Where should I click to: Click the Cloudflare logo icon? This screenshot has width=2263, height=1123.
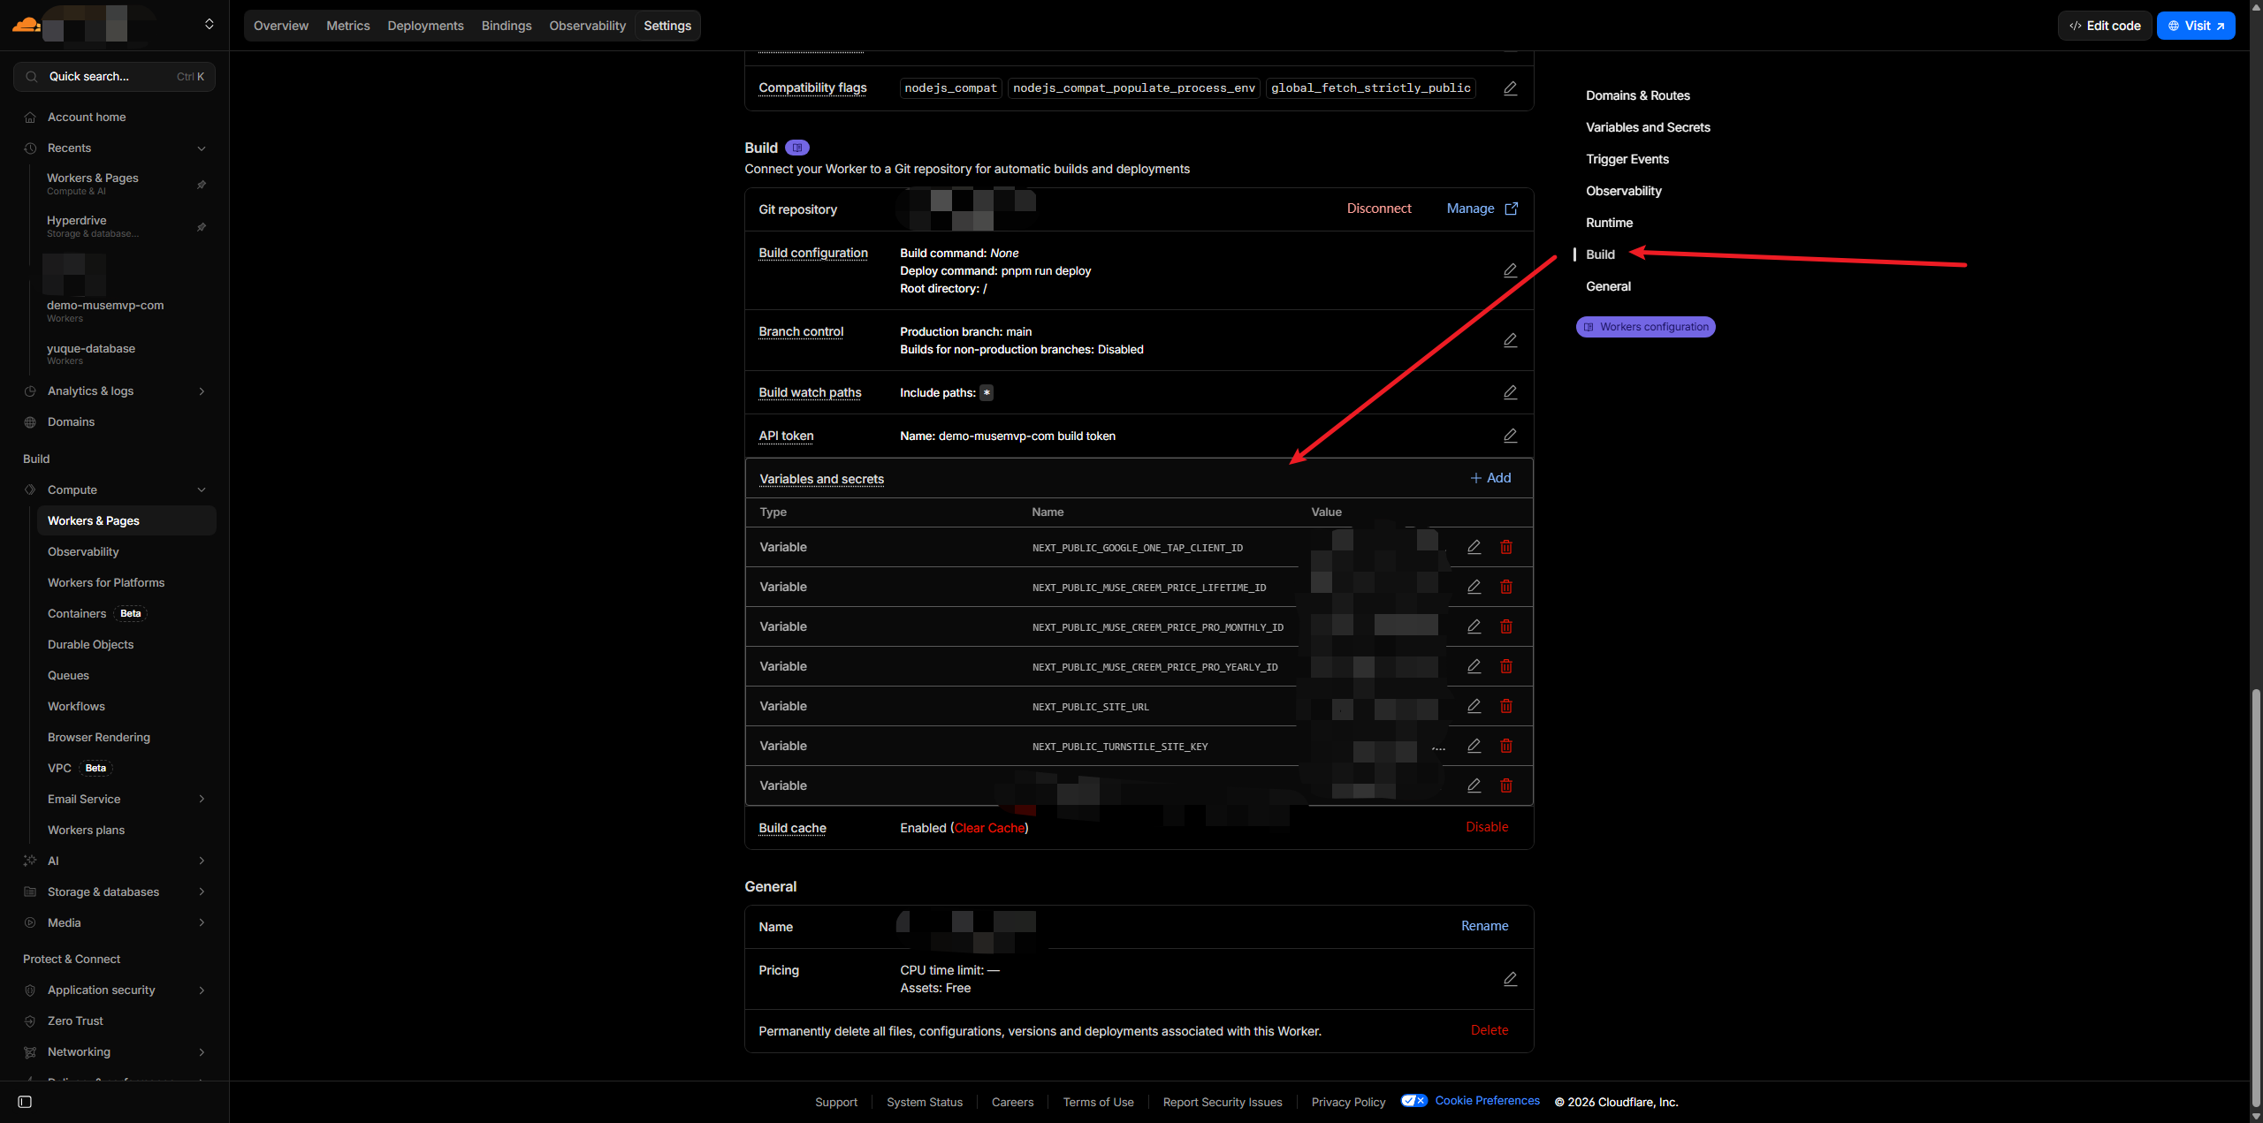pos(26,25)
